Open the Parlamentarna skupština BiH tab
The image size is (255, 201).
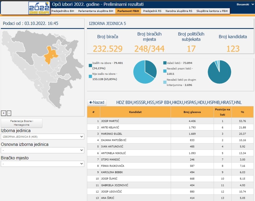(x=95, y=11)
